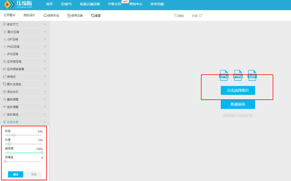Click the 保存本地 cloud download icon

[45, 16]
